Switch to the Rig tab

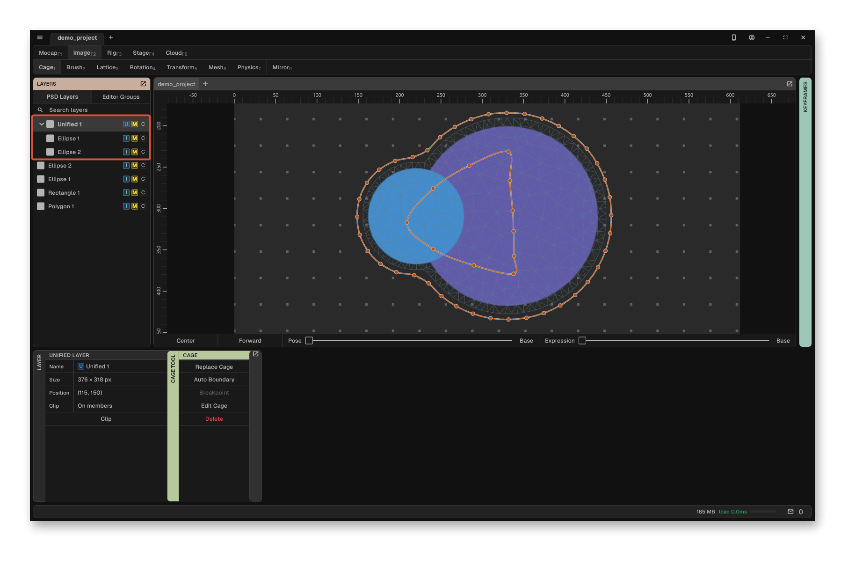coord(114,53)
